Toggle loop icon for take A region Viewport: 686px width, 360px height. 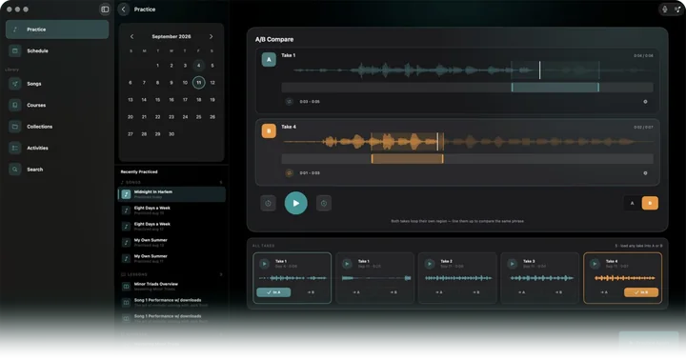[290, 102]
